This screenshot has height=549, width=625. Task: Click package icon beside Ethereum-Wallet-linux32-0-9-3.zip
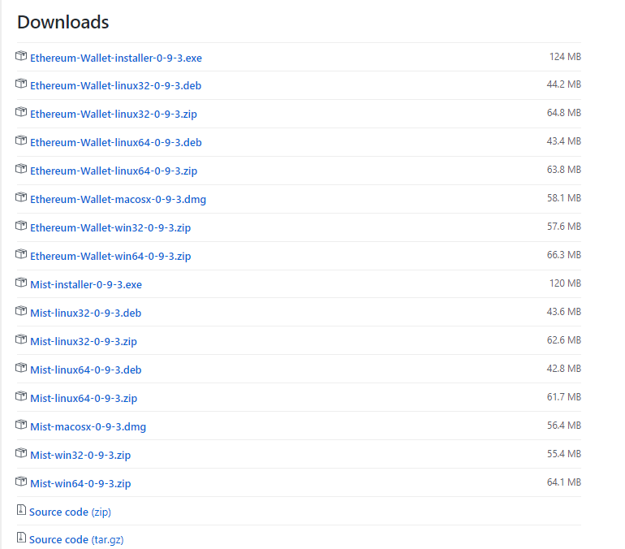(x=21, y=112)
